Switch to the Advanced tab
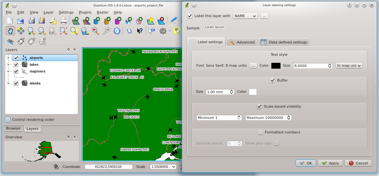Viewport: 379px width, 176px height. (241, 42)
